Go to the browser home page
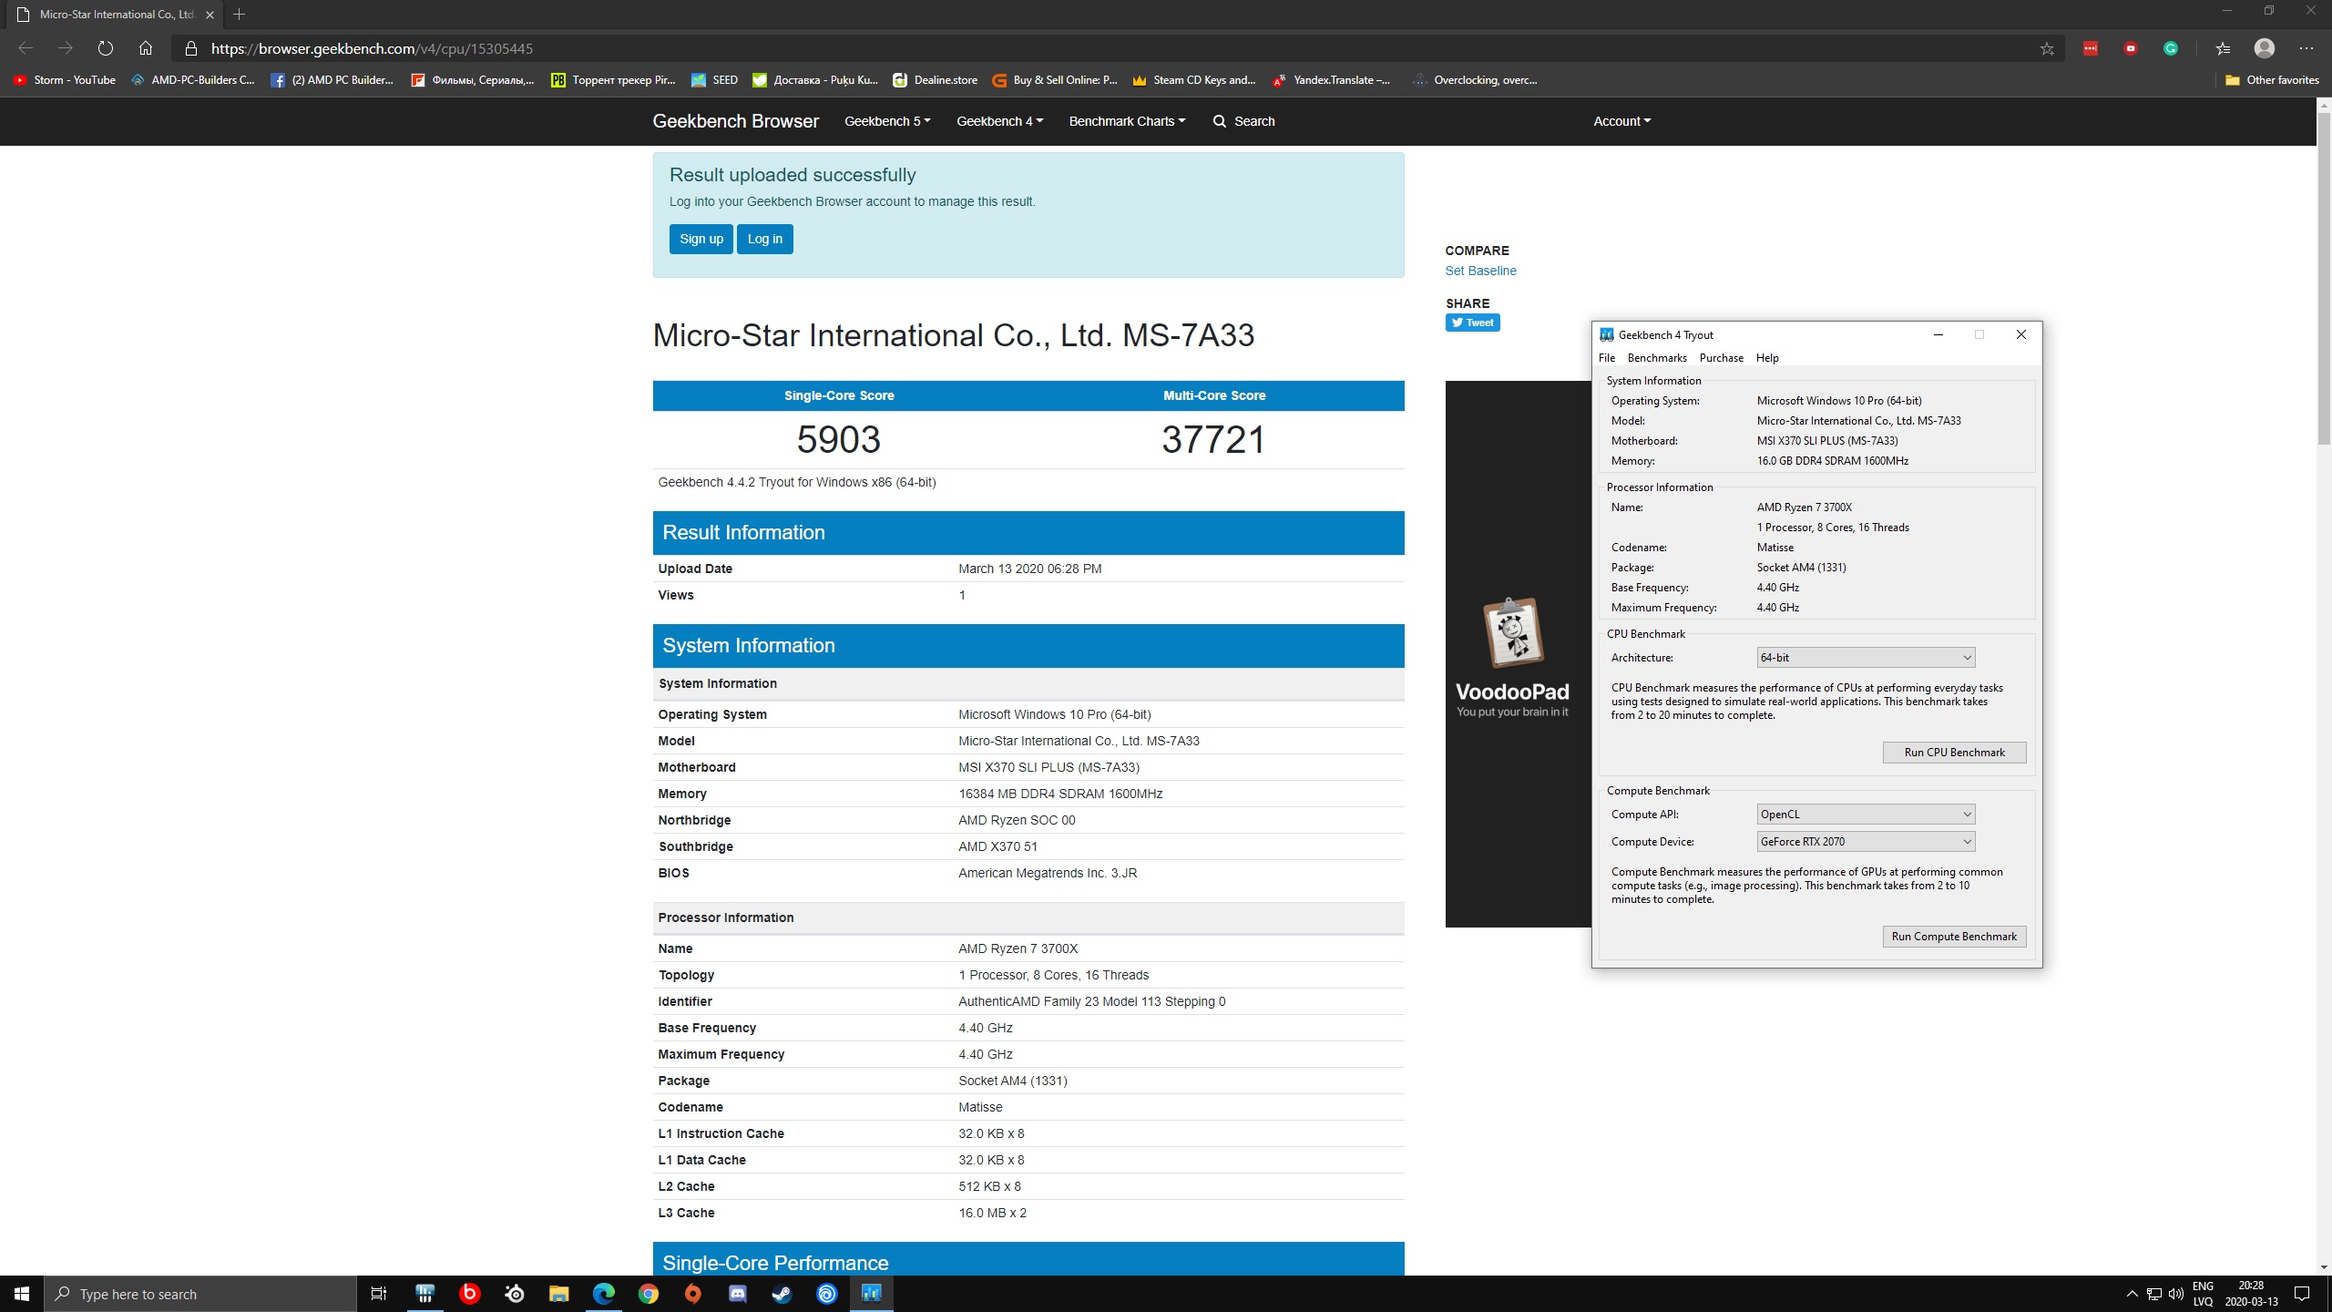 coord(146,48)
